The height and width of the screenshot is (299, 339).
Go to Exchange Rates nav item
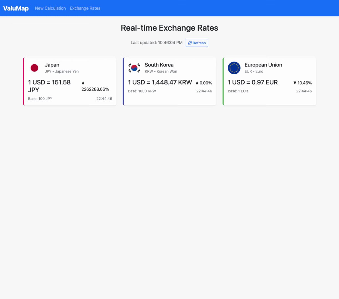[85, 8]
